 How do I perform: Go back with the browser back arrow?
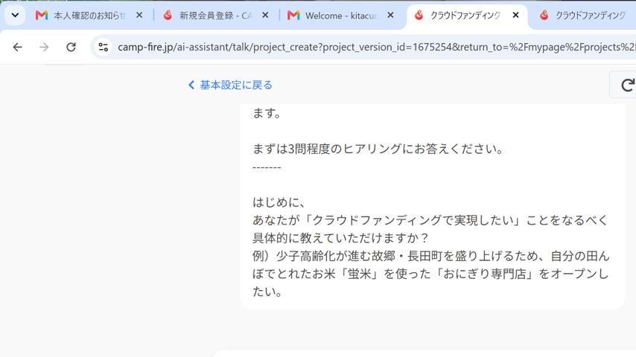(17, 47)
